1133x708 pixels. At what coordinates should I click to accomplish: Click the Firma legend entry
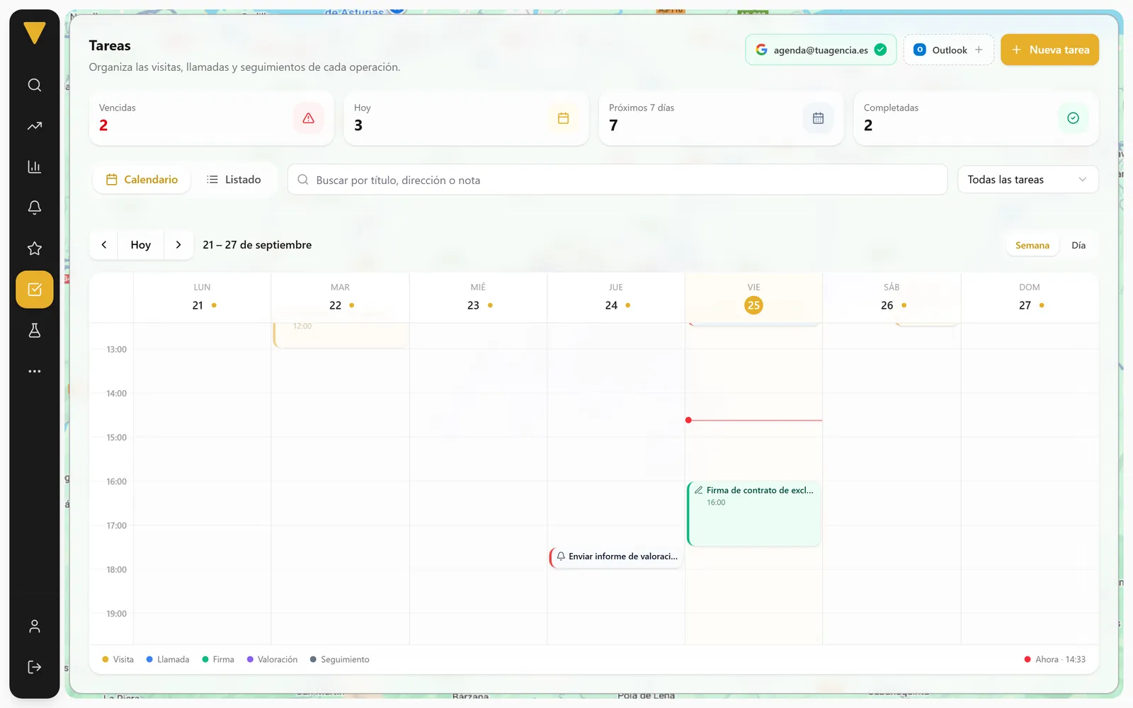pos(218,660)
